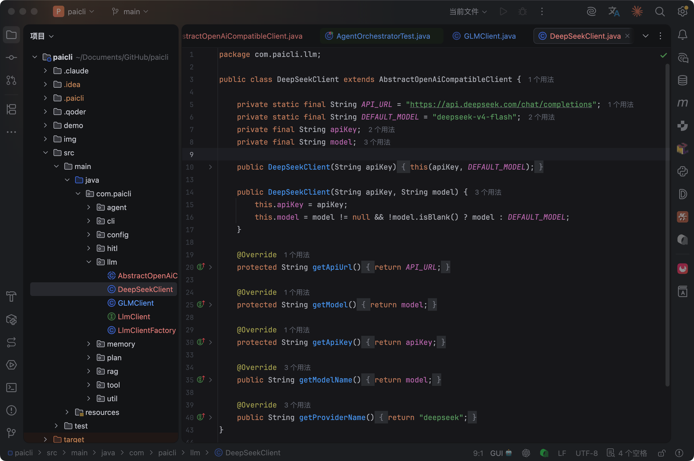This screenshot has height=461, width=694.
Task: Unfold the single-arg DeepSeekClient constructor
Action: (211, 167)
